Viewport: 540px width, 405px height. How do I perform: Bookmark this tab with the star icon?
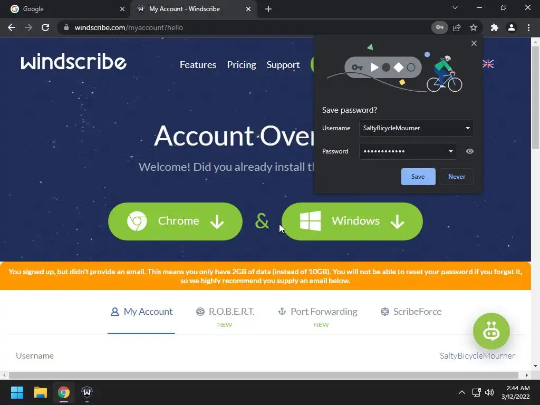(474, 27)
